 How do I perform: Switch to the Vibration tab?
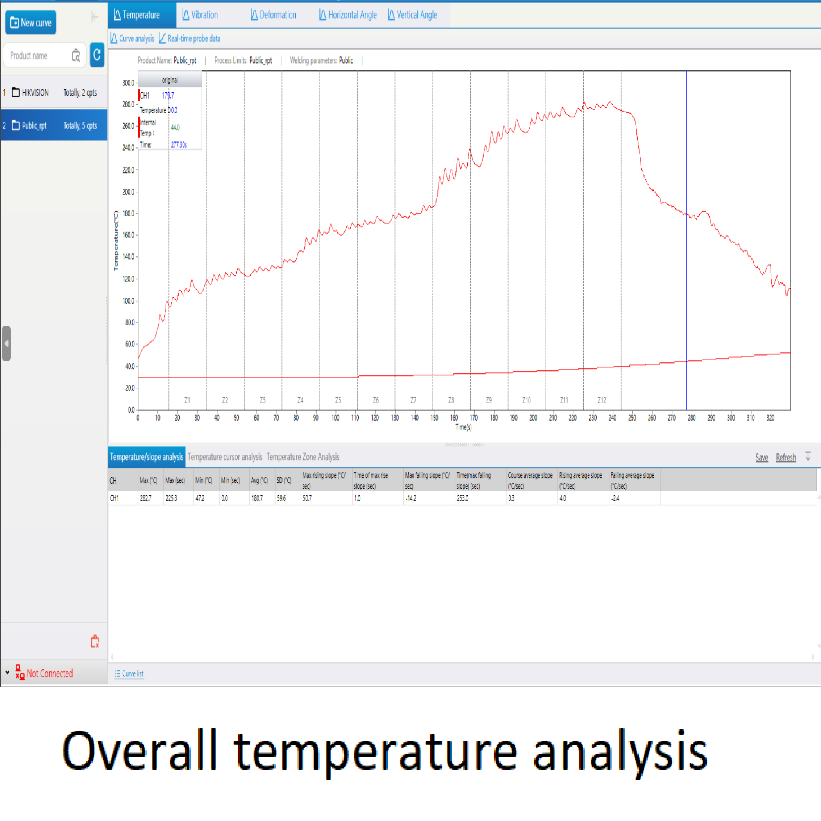[200, 15]
